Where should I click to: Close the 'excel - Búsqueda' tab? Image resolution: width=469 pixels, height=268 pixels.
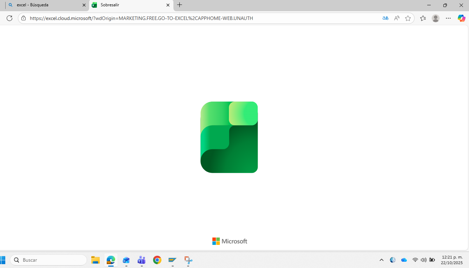(84, 5)
